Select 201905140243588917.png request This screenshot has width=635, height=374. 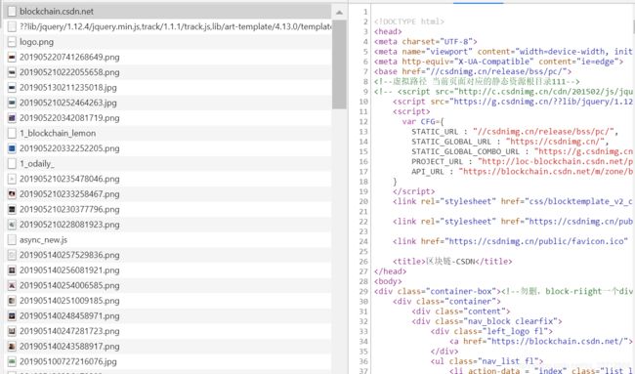pos(167,347)
